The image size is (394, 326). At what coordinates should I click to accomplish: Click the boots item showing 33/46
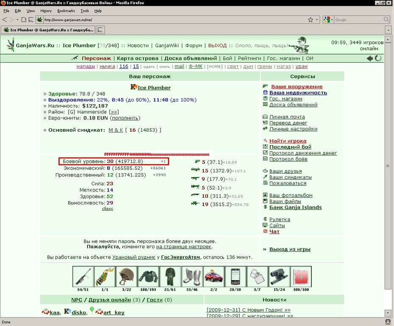(x=192, y=276)
